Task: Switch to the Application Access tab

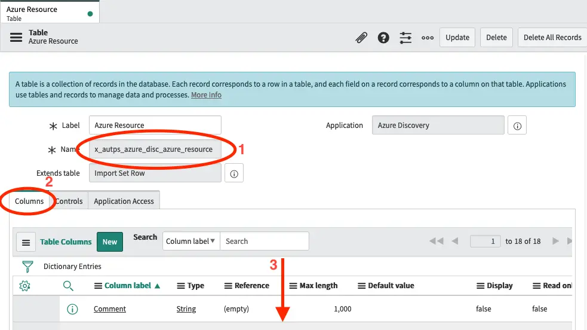Action: click(124, 201)
